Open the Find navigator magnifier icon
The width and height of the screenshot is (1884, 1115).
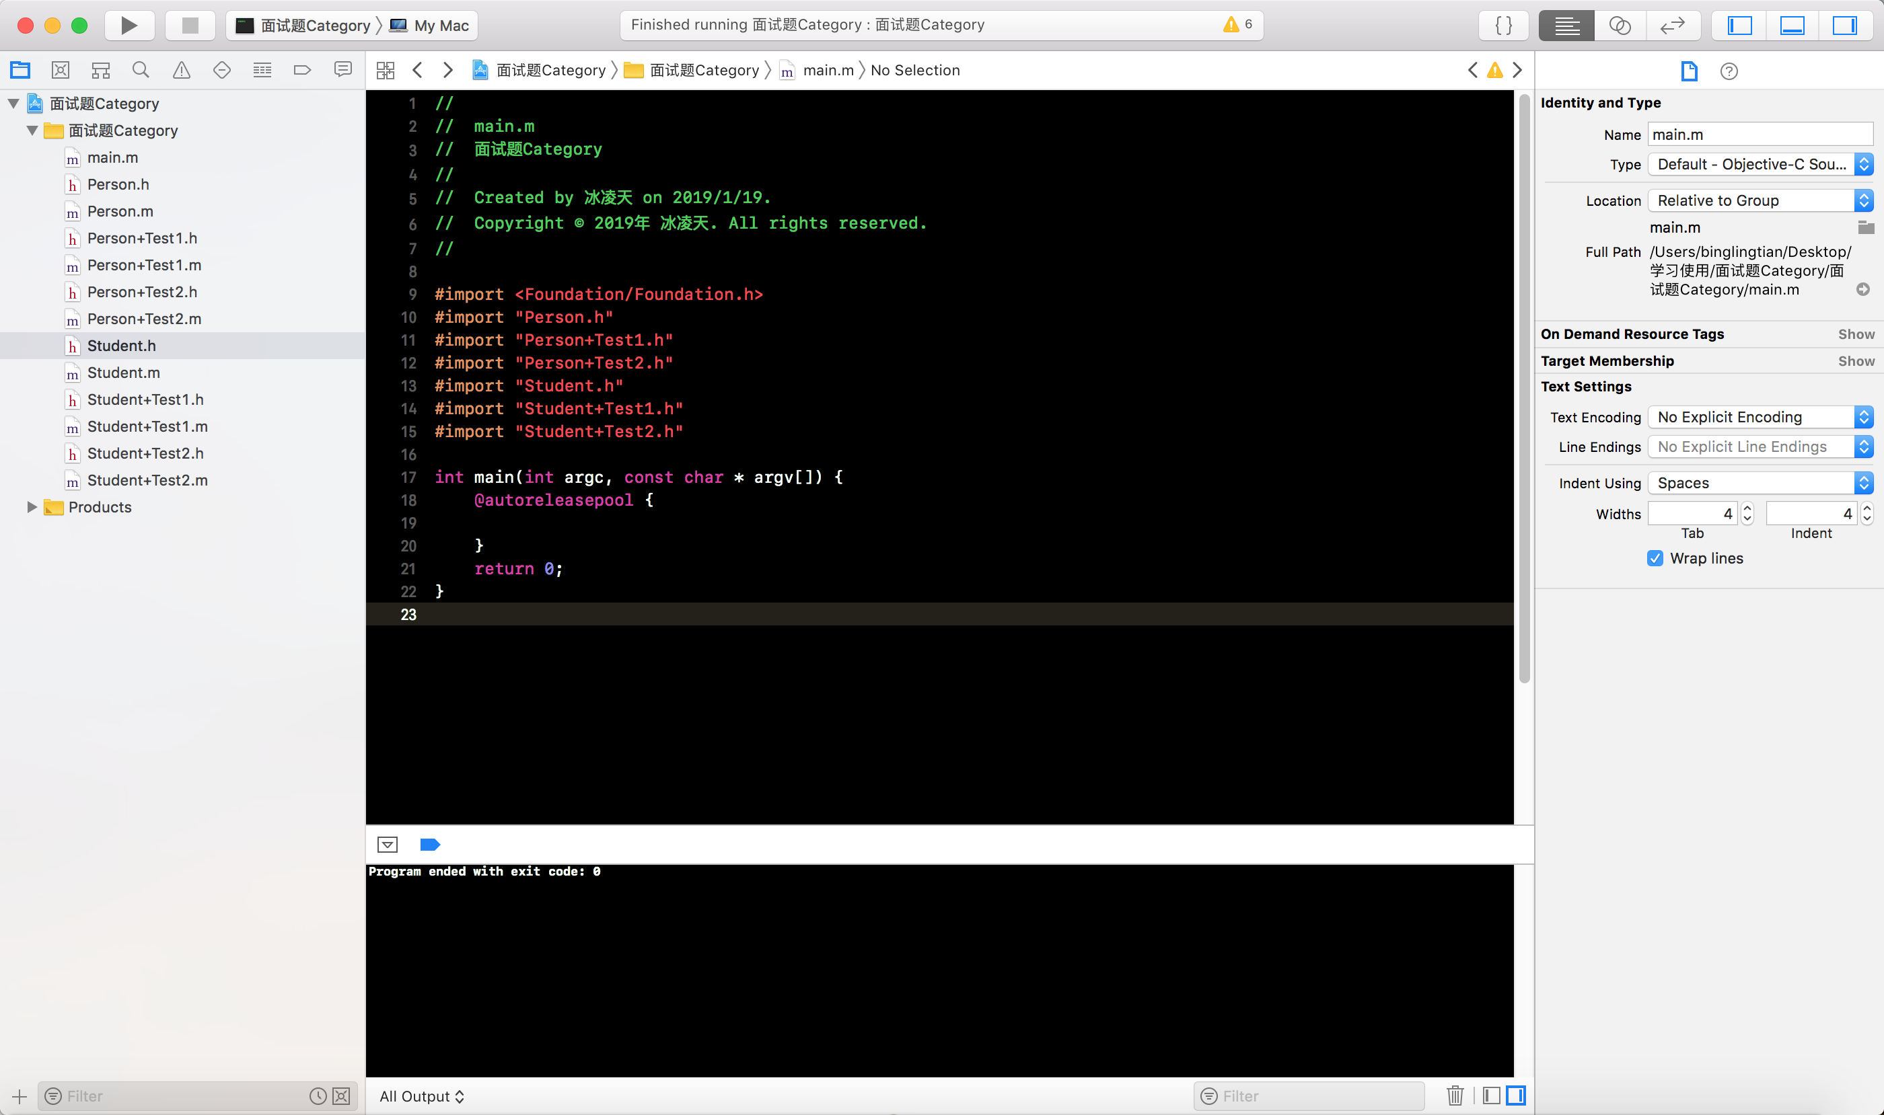pyautogui.click(x=141, y=71)
